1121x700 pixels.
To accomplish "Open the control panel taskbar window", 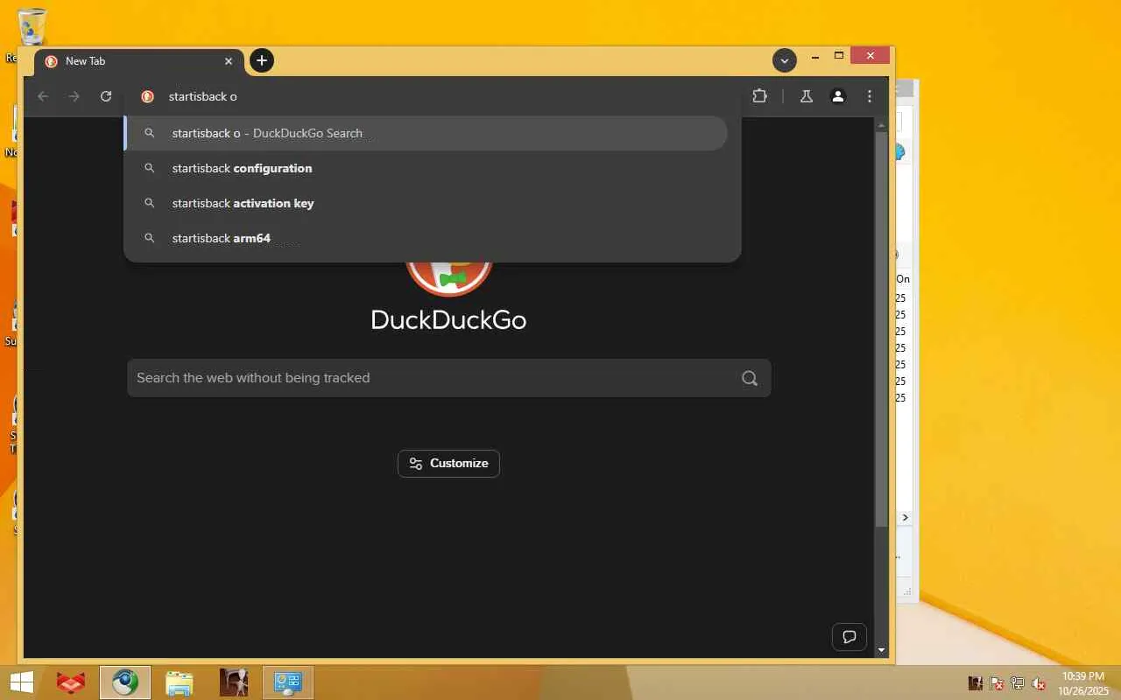I will tap(288, 682).
